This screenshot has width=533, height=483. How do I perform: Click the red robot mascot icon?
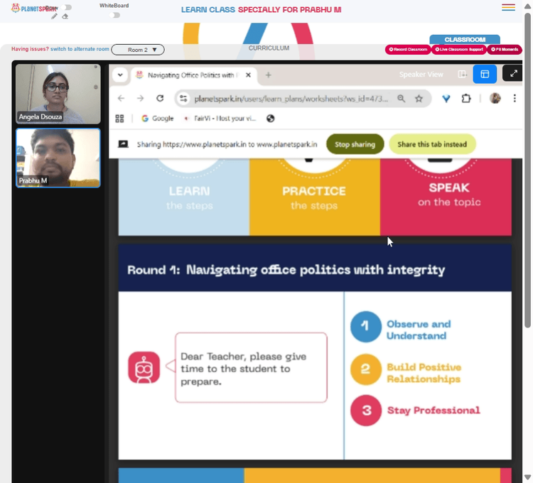[x=144, y=367]
